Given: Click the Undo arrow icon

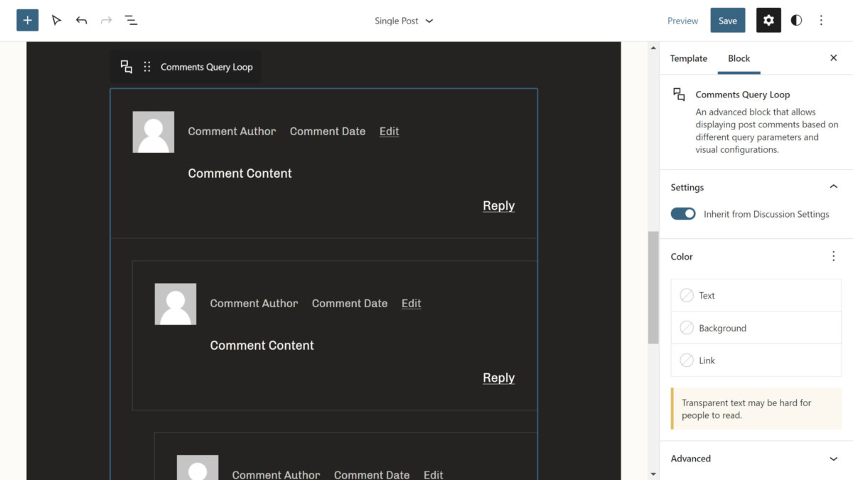Looking at the screenshot, I should (82, 21).
